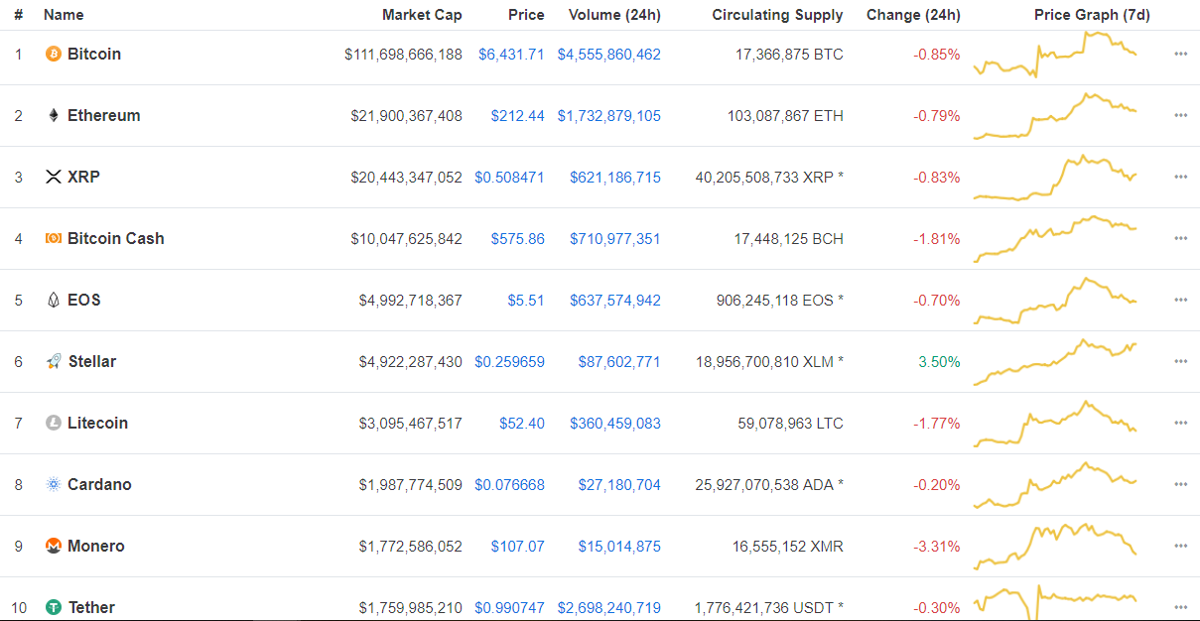Click circulating supply 17,366,875 BTC

(789, 55)
